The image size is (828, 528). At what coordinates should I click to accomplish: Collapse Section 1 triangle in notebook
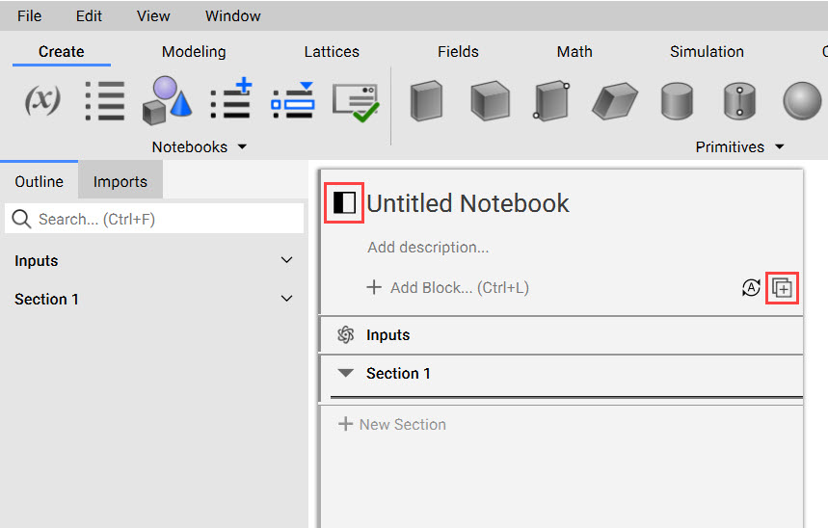(346, 373)
